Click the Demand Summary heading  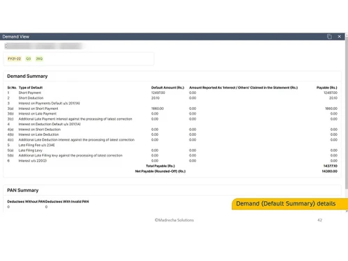click(27, 76)
